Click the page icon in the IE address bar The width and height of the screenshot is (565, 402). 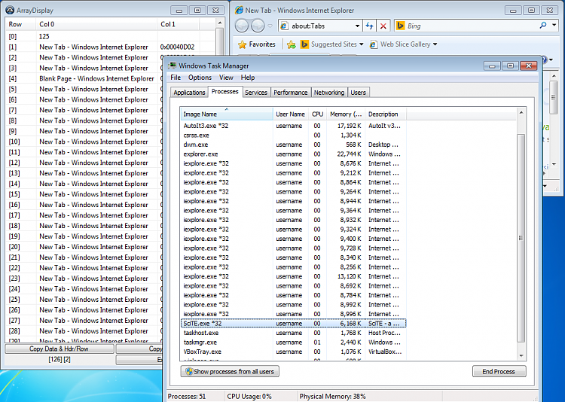(284, 26)
